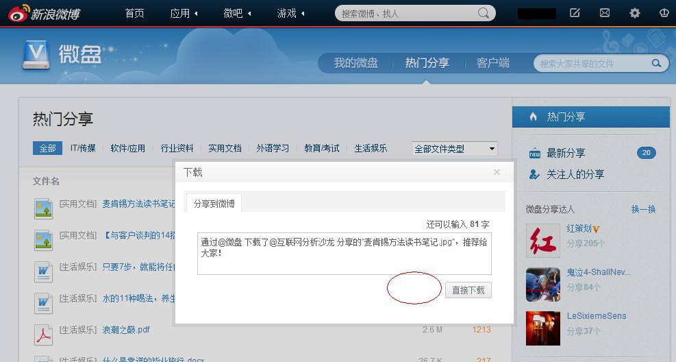The height and width of the screenshot is (362, 676).
Task: Open user 鬼泣4-ShallNev... profile link
Action: pyautogui.click(x=599, y=272)
